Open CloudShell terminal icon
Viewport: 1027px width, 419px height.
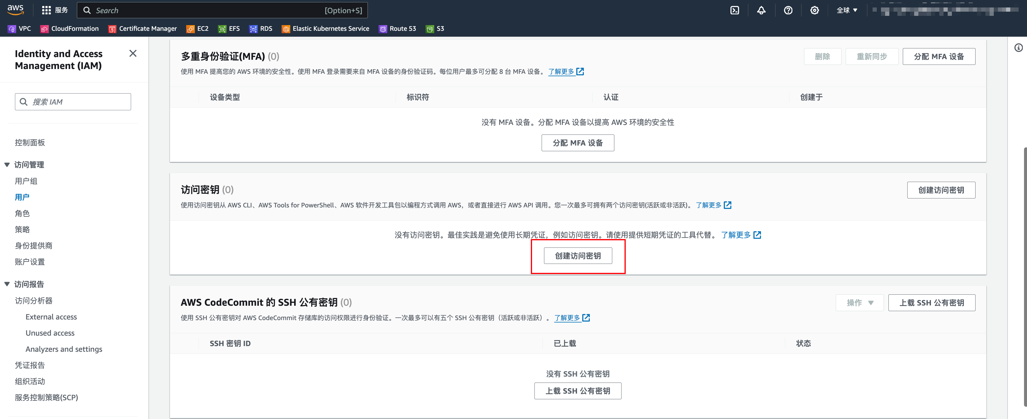(x=734, y=10)
